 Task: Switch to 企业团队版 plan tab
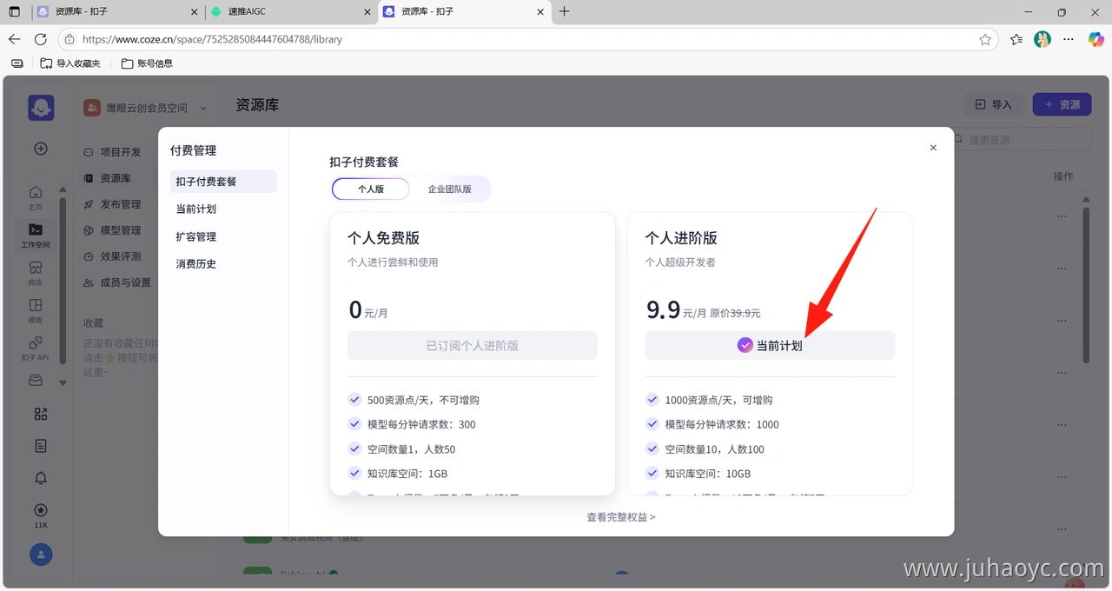coord(449,189)
